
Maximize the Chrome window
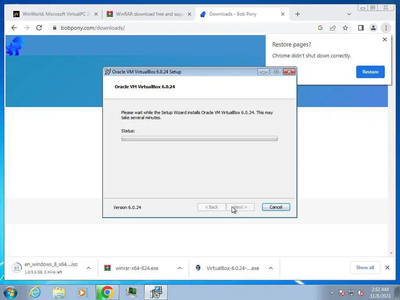coord(373,7)
